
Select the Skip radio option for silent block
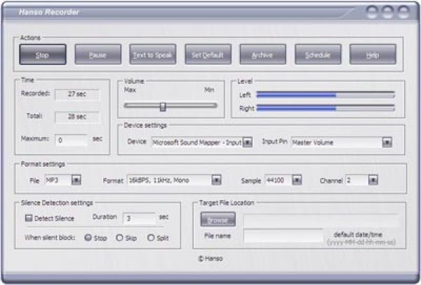tap(119, 237)
